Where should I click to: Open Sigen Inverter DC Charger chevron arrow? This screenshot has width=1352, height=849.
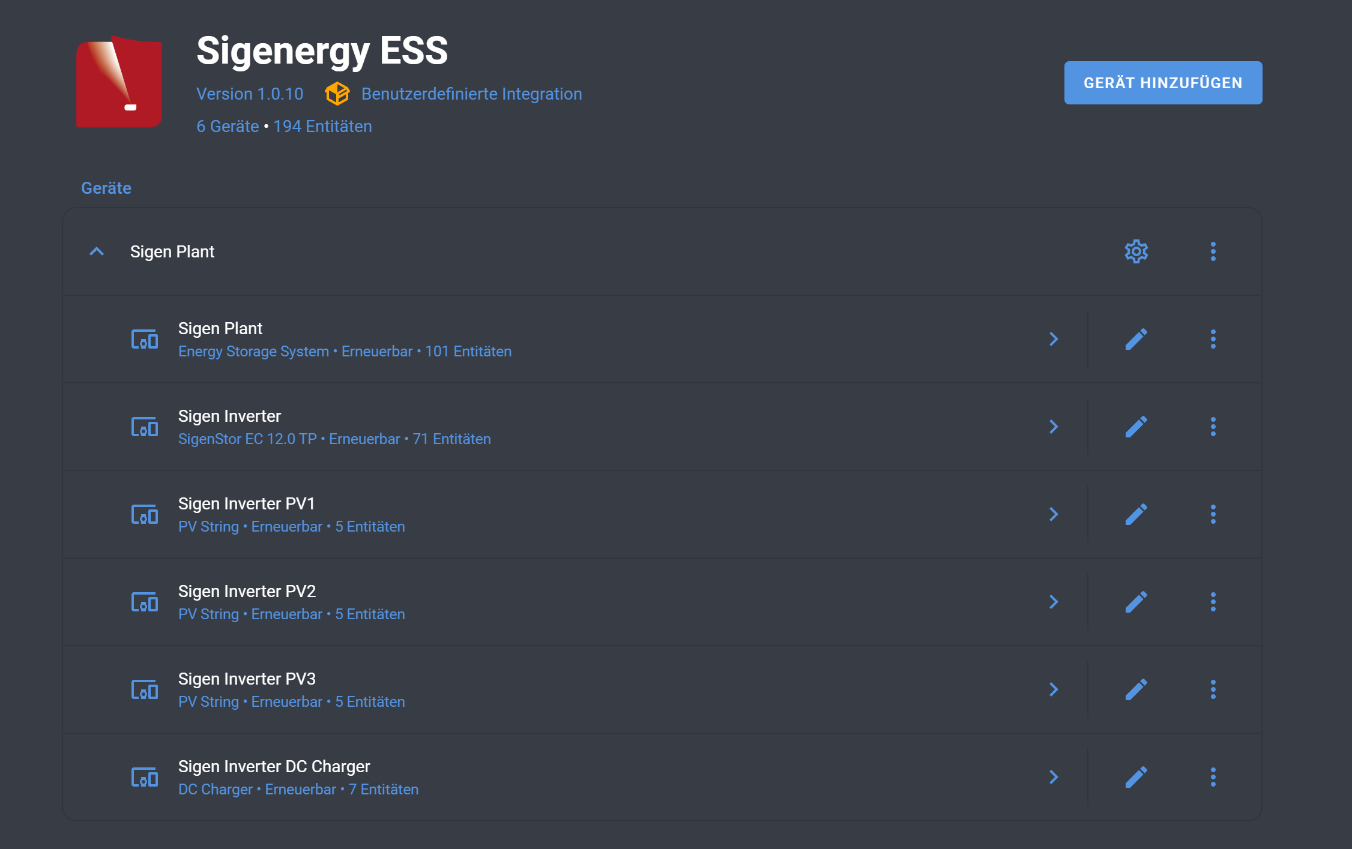click(x=1054, y=777)
